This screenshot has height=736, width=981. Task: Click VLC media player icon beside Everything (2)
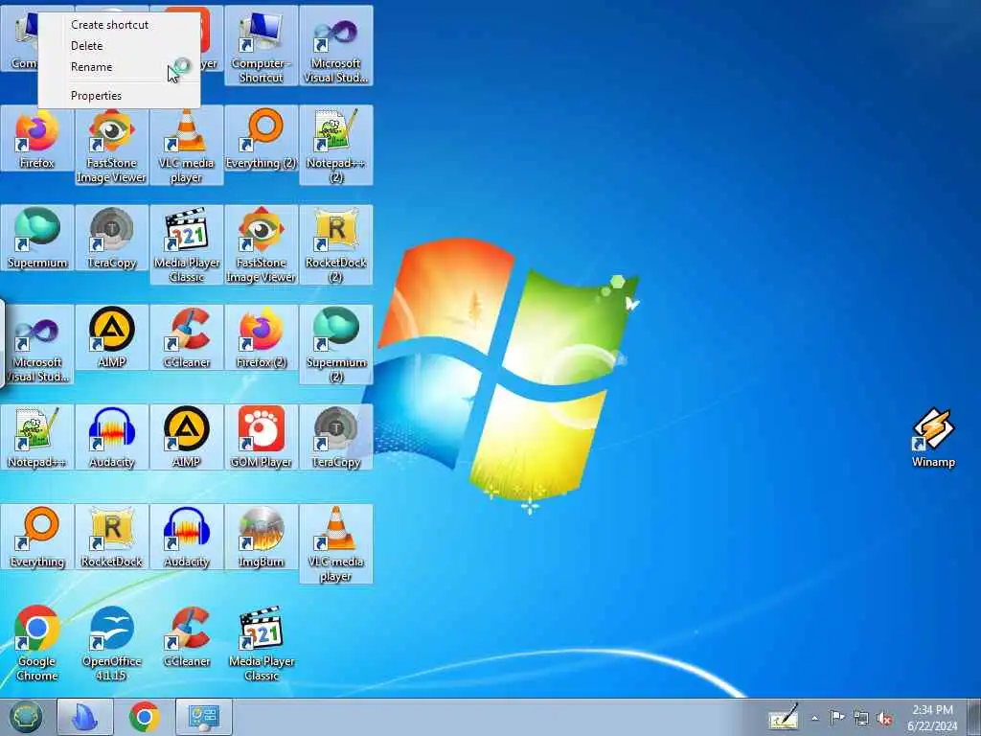(x=187, y=145)
